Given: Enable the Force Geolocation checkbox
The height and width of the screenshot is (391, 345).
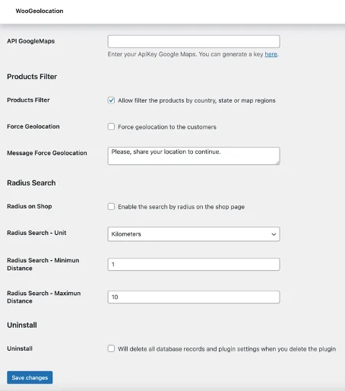Looking at the screenshot, I should (x=111, y=126).
